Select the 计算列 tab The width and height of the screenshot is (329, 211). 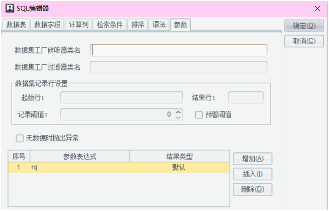[78, 25]
